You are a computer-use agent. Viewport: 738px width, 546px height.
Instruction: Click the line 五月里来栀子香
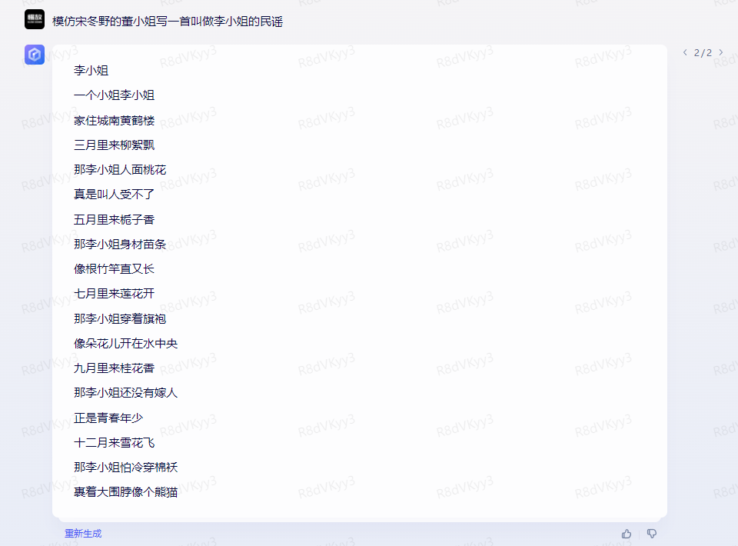coord(115,220)
